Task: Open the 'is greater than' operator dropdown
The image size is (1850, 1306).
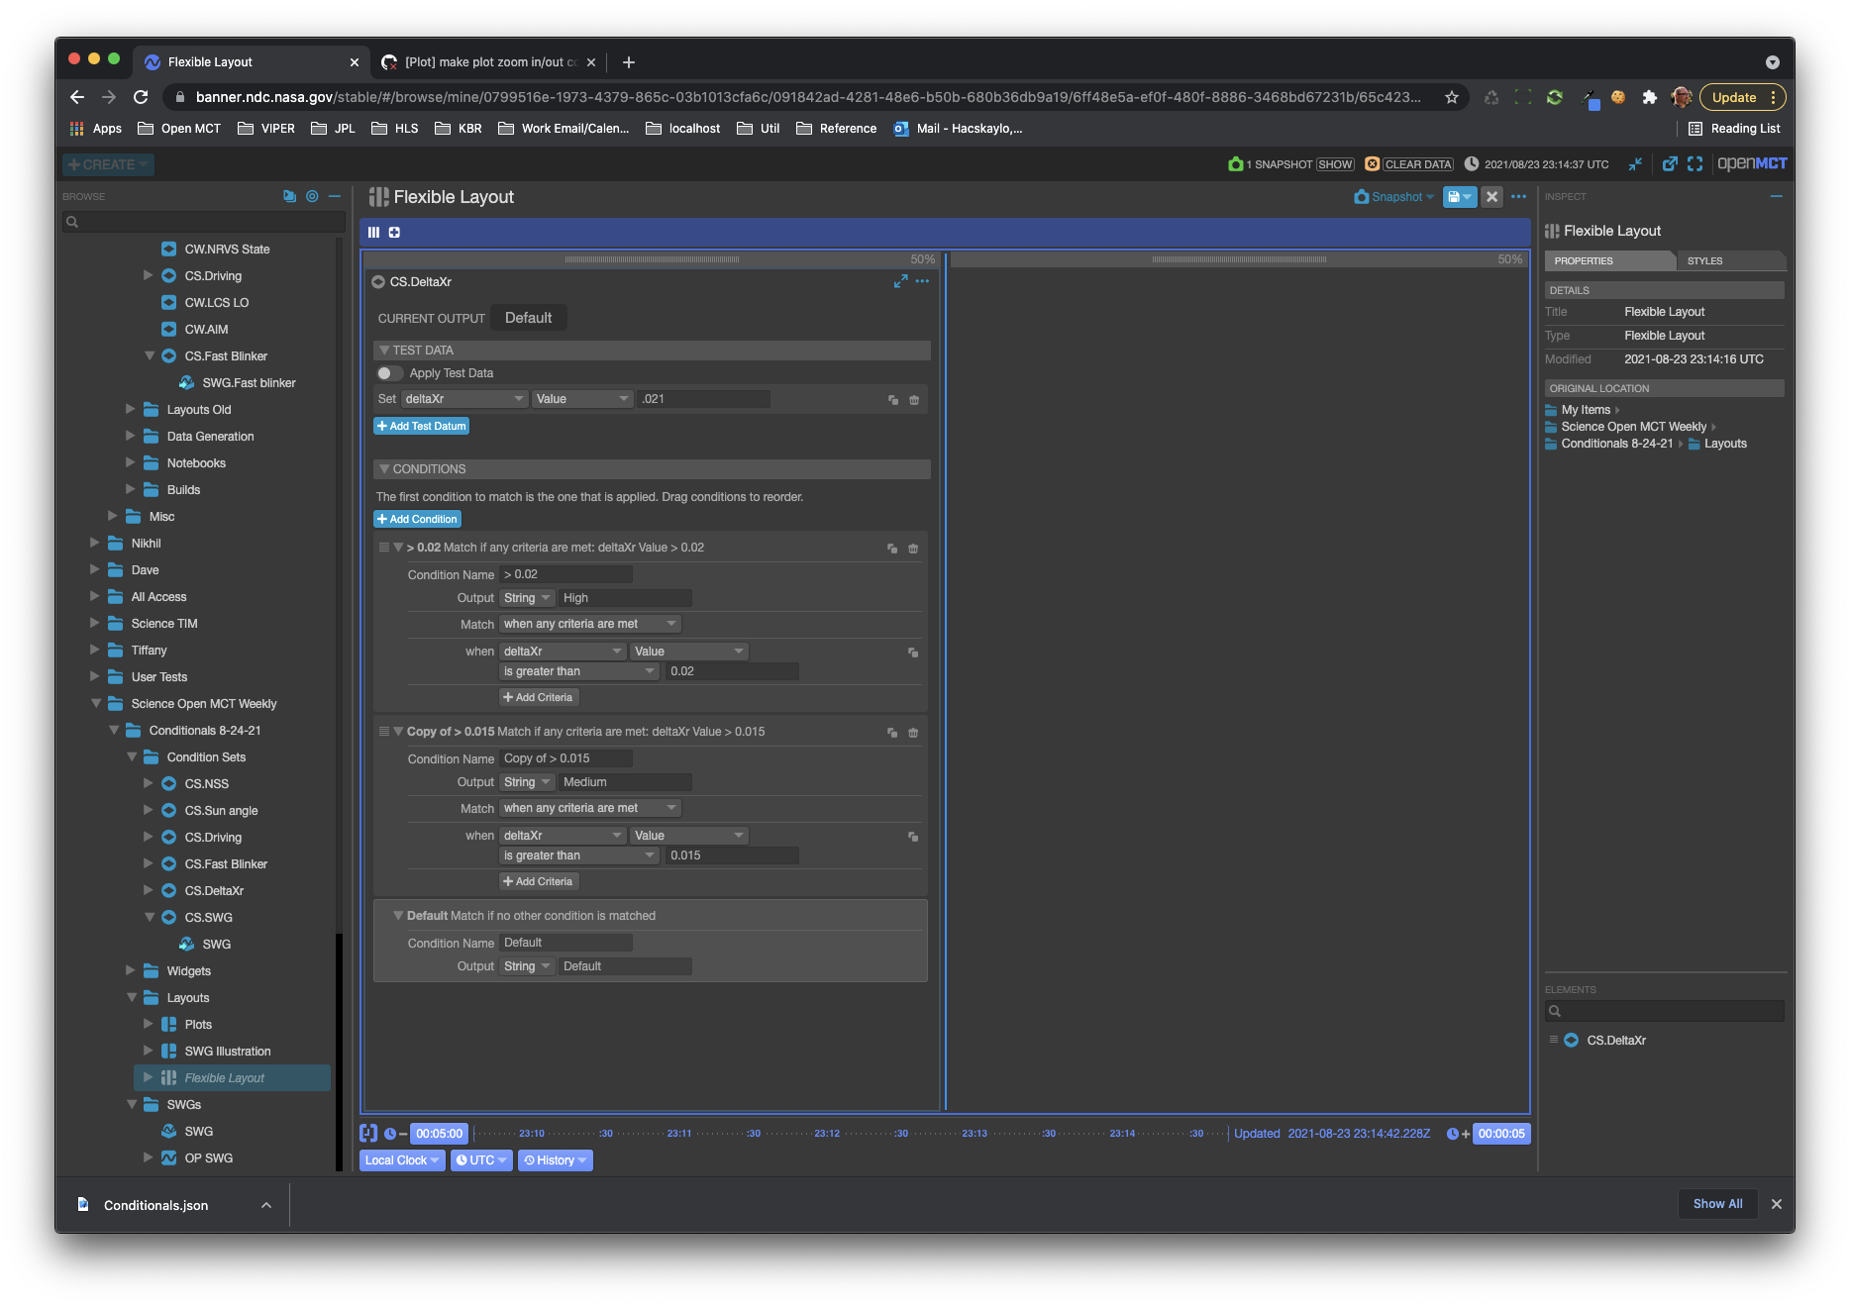Action: 577,670
